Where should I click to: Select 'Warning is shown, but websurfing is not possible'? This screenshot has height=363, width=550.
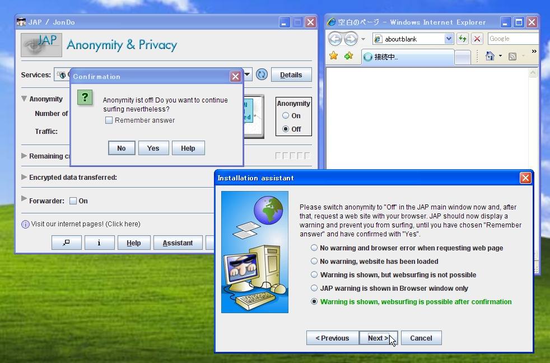314,274
